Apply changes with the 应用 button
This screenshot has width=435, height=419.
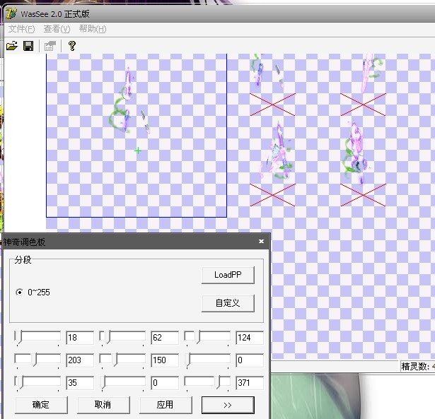(x=166, y=405)
